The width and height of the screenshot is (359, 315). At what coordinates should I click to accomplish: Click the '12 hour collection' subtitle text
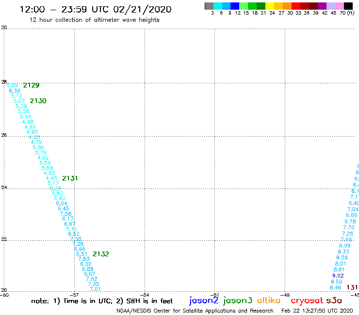(x=94, y=20)
